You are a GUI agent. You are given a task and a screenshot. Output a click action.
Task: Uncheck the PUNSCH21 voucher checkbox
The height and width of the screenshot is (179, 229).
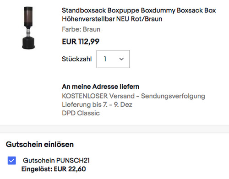pos(12,161)
